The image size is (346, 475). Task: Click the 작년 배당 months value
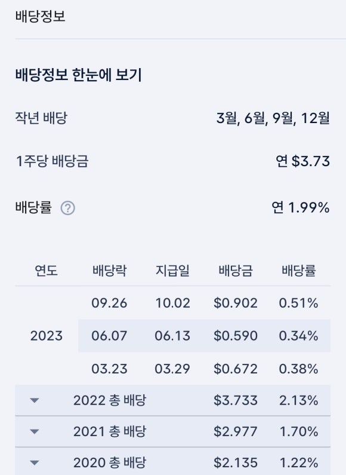(273, 118)
